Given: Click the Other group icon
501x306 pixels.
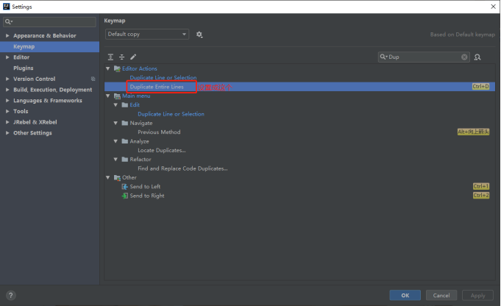Looking at the screenshot, I should 117,177.
